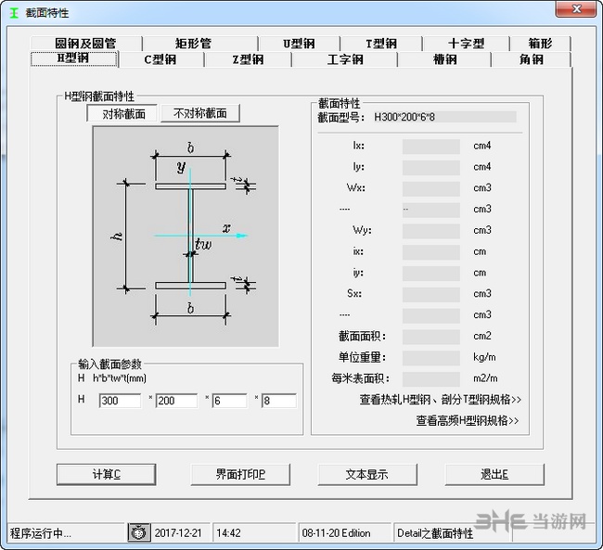This screenshot has height=550, width=603.
Task: Click the 单位重量 result field
Action: point(431,358)
